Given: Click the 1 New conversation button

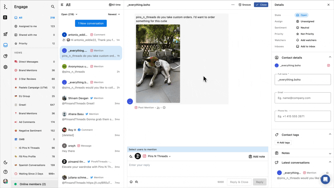Looking at the screenshot, I should [x=91, y=23].
